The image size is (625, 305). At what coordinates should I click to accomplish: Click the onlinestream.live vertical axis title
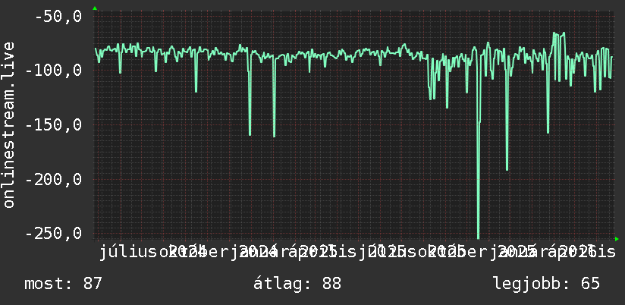point(8,124)
